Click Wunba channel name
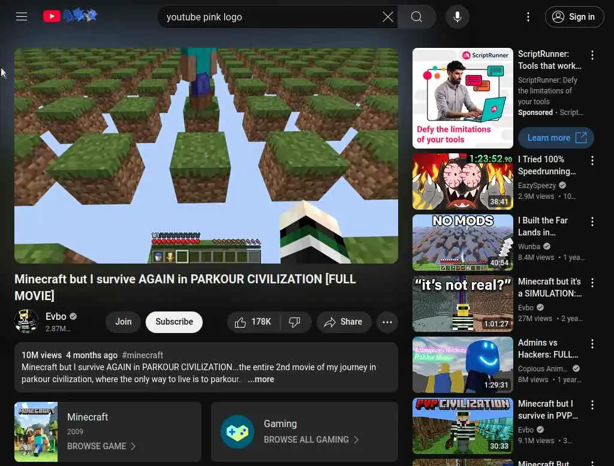Image resolution: width=614 pixels, height=466 pixels. 529,247
